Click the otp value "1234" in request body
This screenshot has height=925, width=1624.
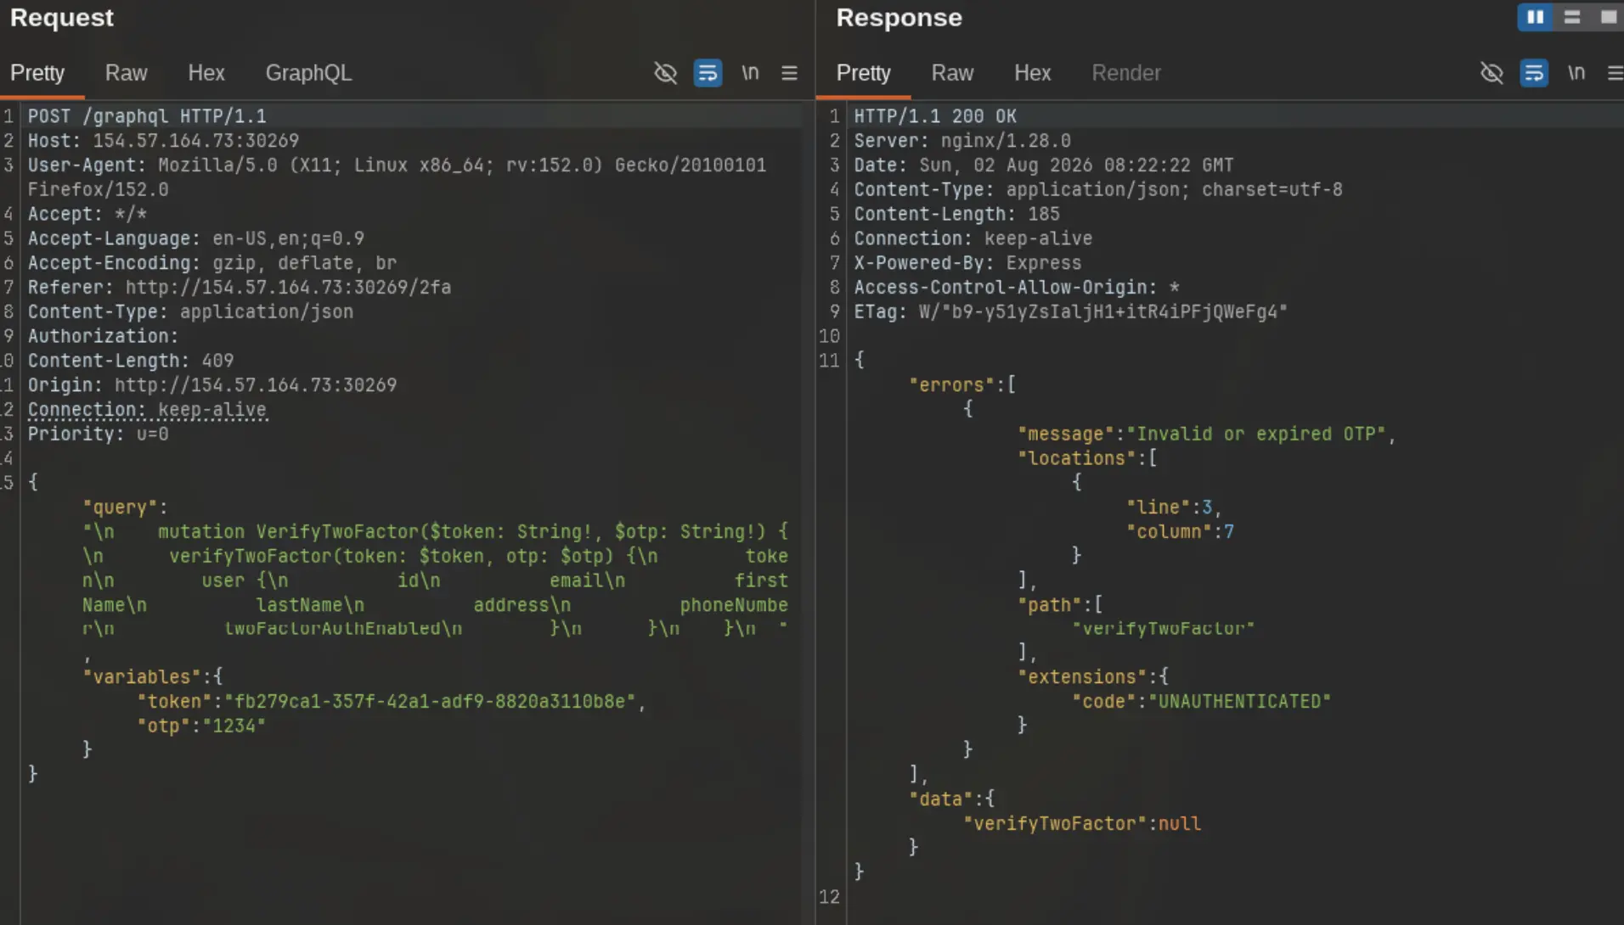pyautogui.click(x=234, y=726)
